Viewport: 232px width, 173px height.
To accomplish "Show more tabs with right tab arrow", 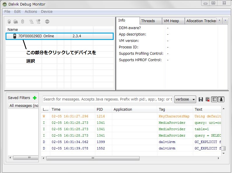I will [x=225, y=20].
